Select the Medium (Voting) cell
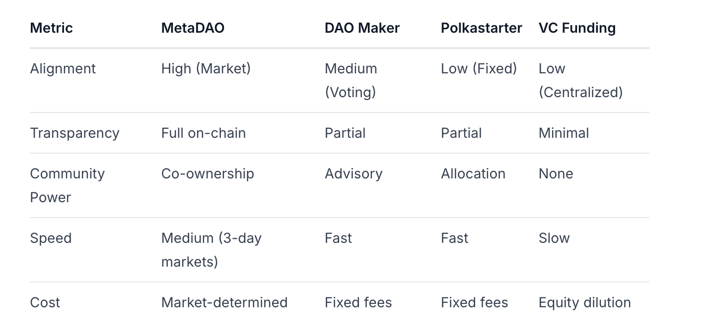The image size is (706, 336). tap(351, 80)
